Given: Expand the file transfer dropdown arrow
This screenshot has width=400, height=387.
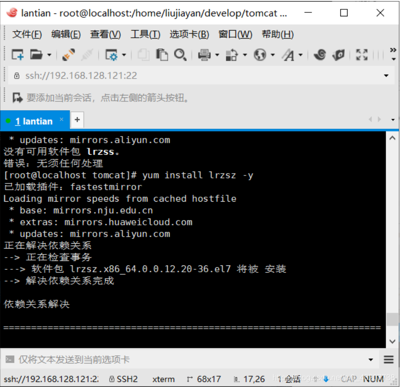Looking at the screenshot, I should (x=245, y=55).
